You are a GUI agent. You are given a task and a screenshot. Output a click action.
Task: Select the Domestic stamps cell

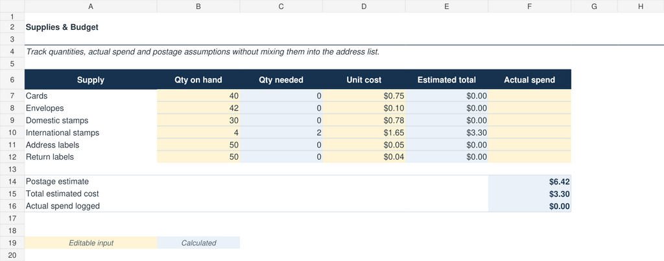point(91,120)
